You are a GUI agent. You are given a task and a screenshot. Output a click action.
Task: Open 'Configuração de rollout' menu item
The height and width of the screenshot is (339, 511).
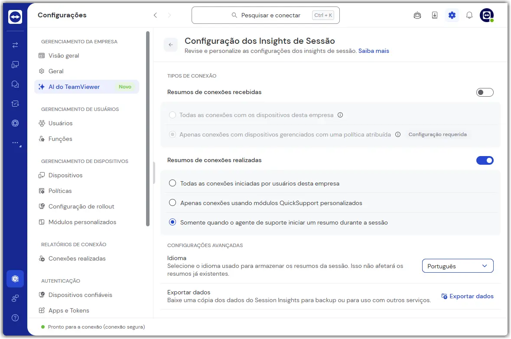87,207
